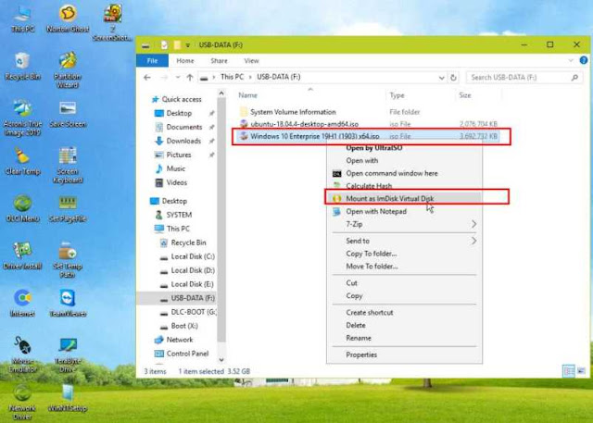
Task: Select Open with in context menu
Action: (404, 160)
